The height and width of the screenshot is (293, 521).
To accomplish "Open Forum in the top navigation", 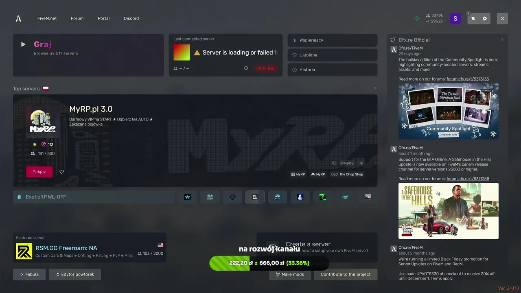I will click(77, 18).
